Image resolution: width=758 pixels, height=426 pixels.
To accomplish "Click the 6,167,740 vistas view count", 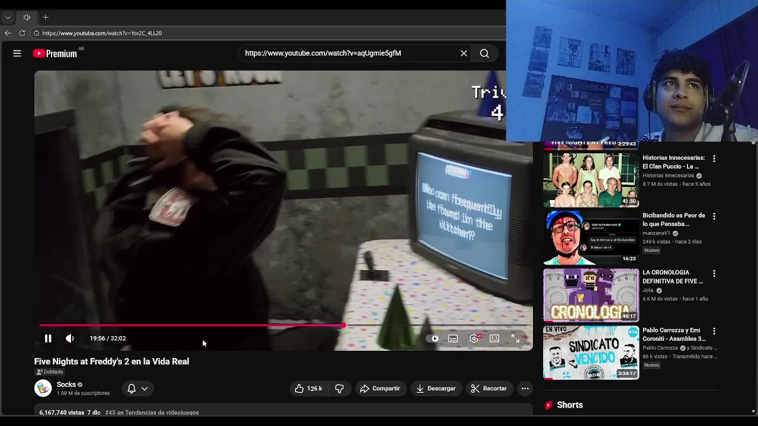I will click(62, 412).
